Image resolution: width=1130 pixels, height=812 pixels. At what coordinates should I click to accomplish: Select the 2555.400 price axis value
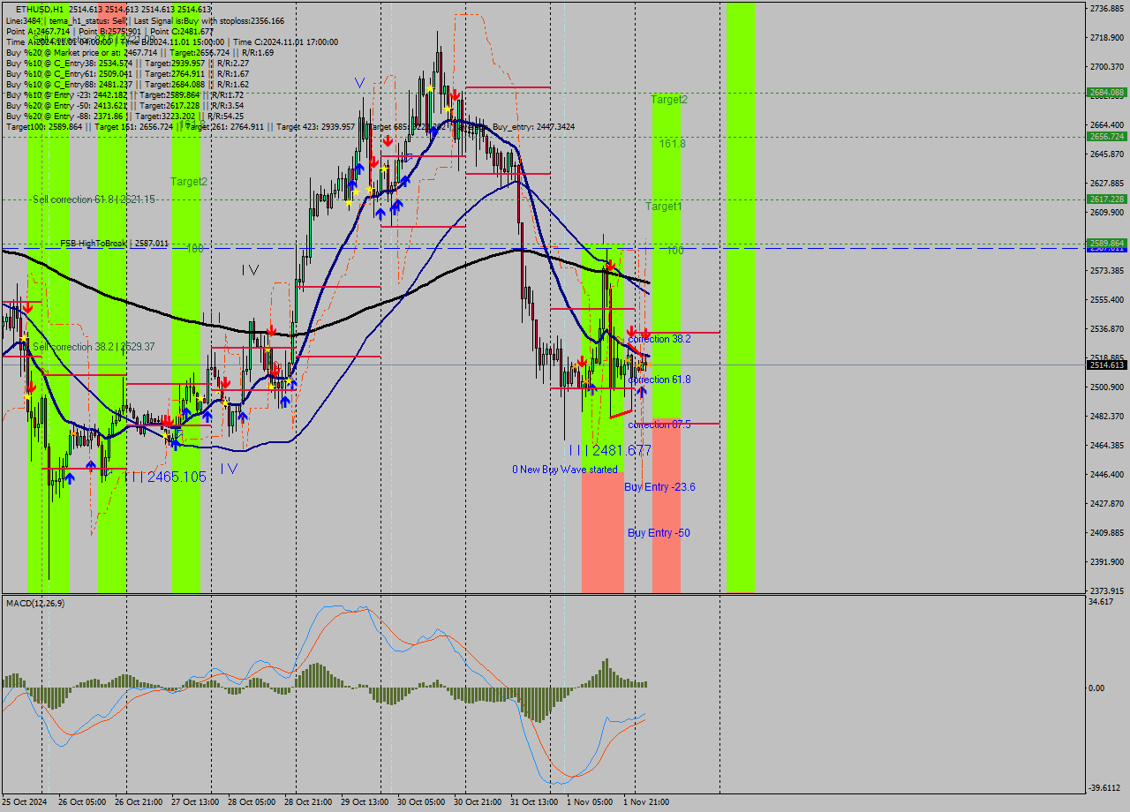pyautogui.click(x=1106, y=299)
